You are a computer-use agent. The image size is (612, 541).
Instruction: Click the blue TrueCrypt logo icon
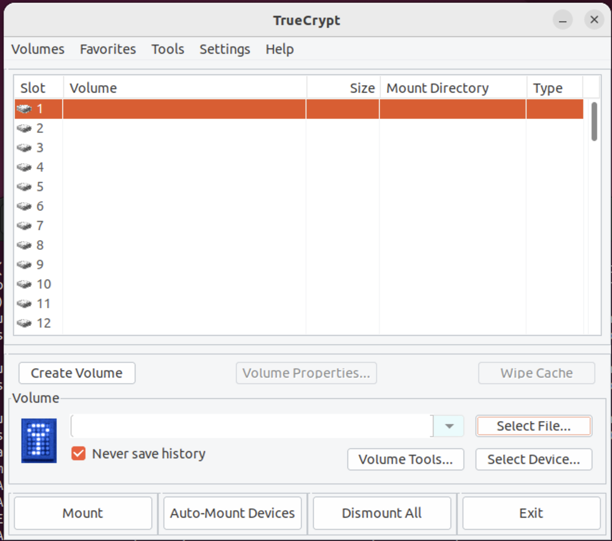(39, 441)
